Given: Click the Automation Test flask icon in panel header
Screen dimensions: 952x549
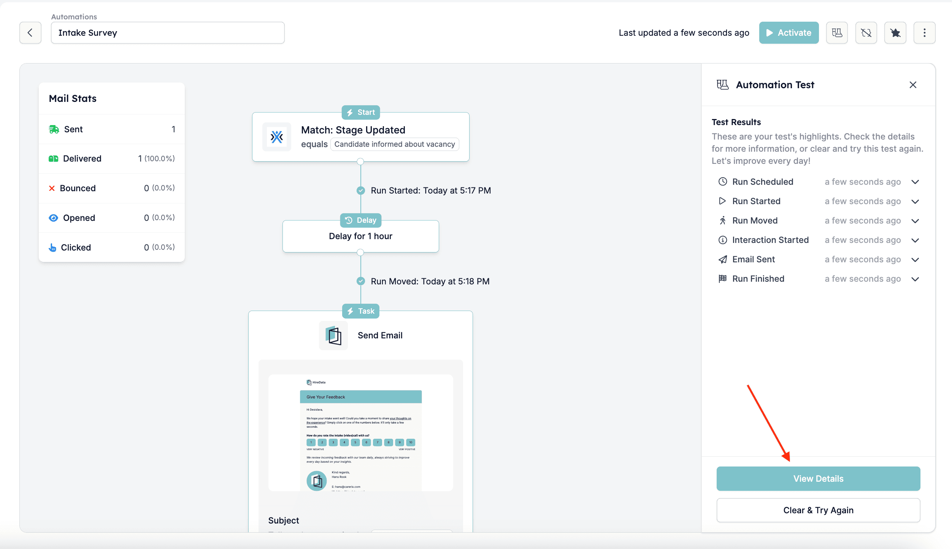Looking at the screenshot, I should 722,85.
